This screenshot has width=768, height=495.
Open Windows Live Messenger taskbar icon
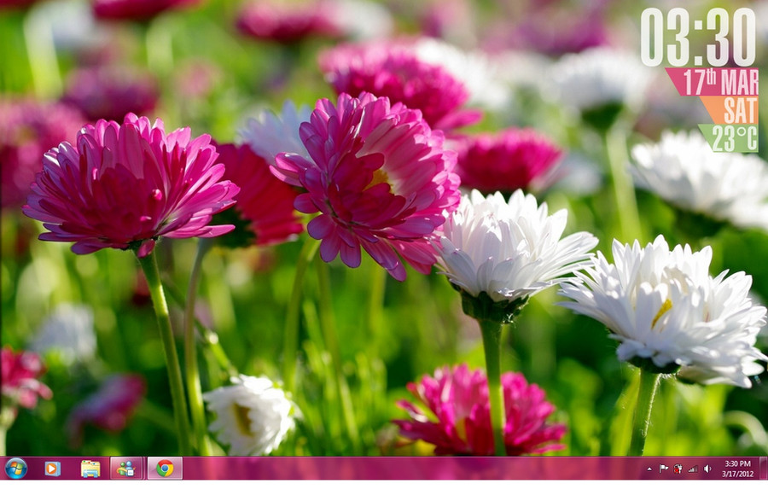126,468
